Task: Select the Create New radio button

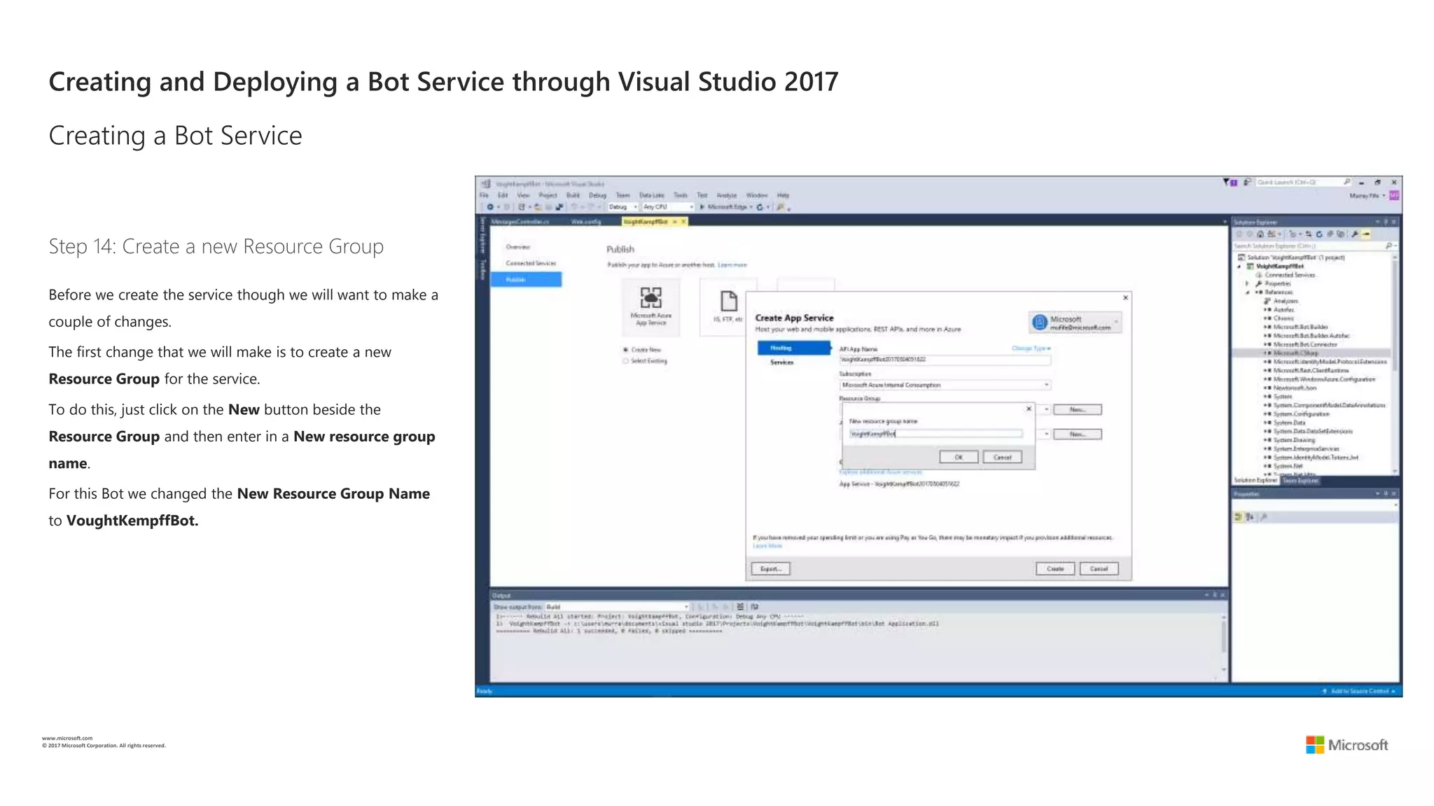Action: pyautogui.click(x=625, y=350)
